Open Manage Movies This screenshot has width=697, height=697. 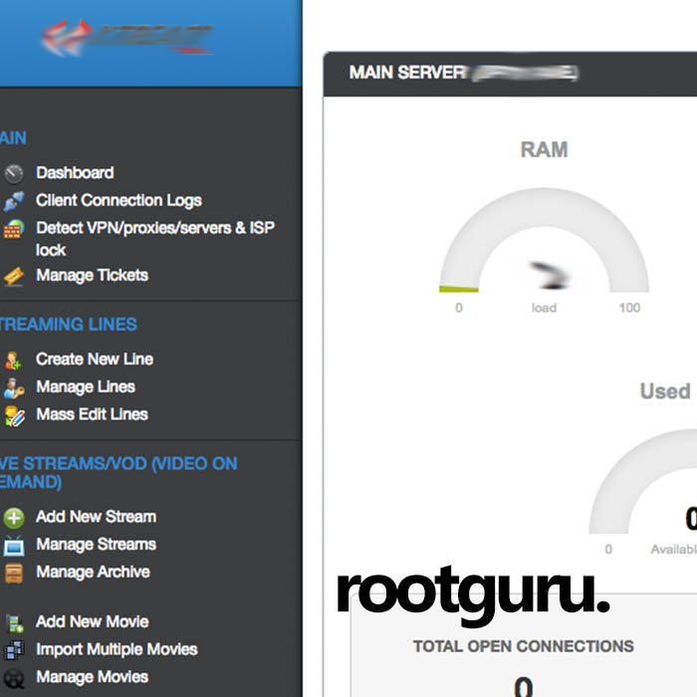pyautogui.click(x=92, y=677)
